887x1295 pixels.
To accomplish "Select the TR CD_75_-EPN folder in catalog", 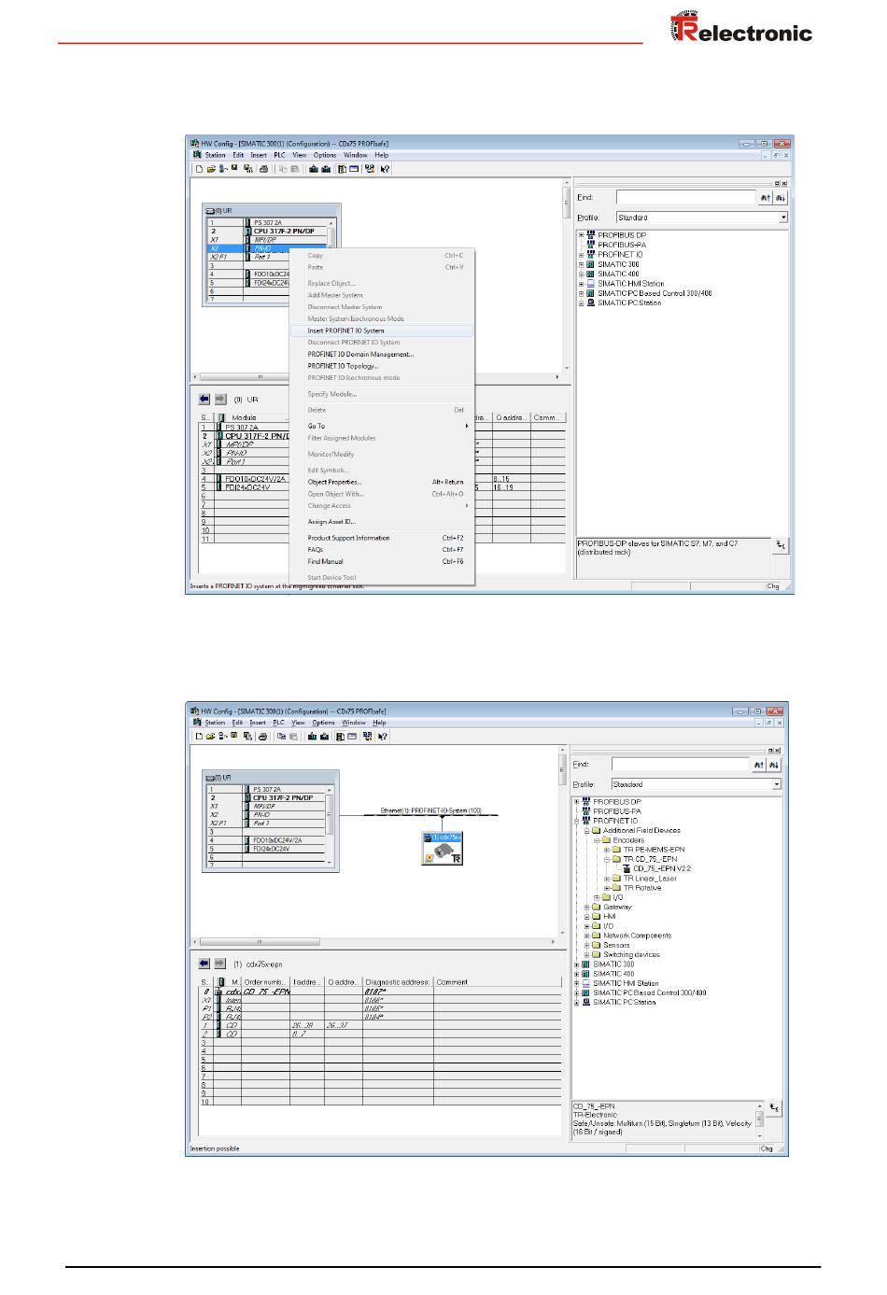I will (651, 859).
